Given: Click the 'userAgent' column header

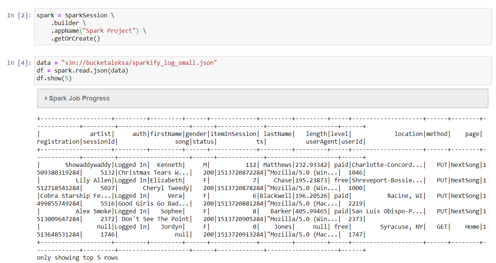Looking at the screenshot, I should (322, 142).
